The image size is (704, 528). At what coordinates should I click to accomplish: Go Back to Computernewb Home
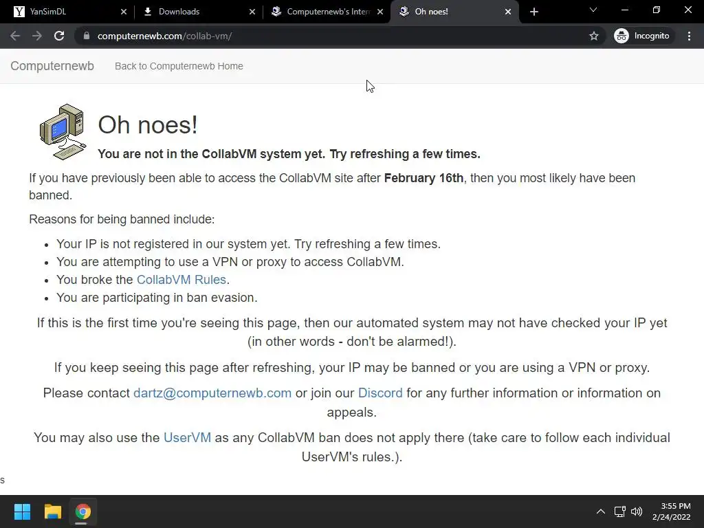(179, 66)
